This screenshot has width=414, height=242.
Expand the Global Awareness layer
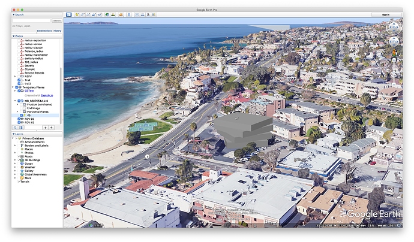pyautogui.click(x=15, y=174)
